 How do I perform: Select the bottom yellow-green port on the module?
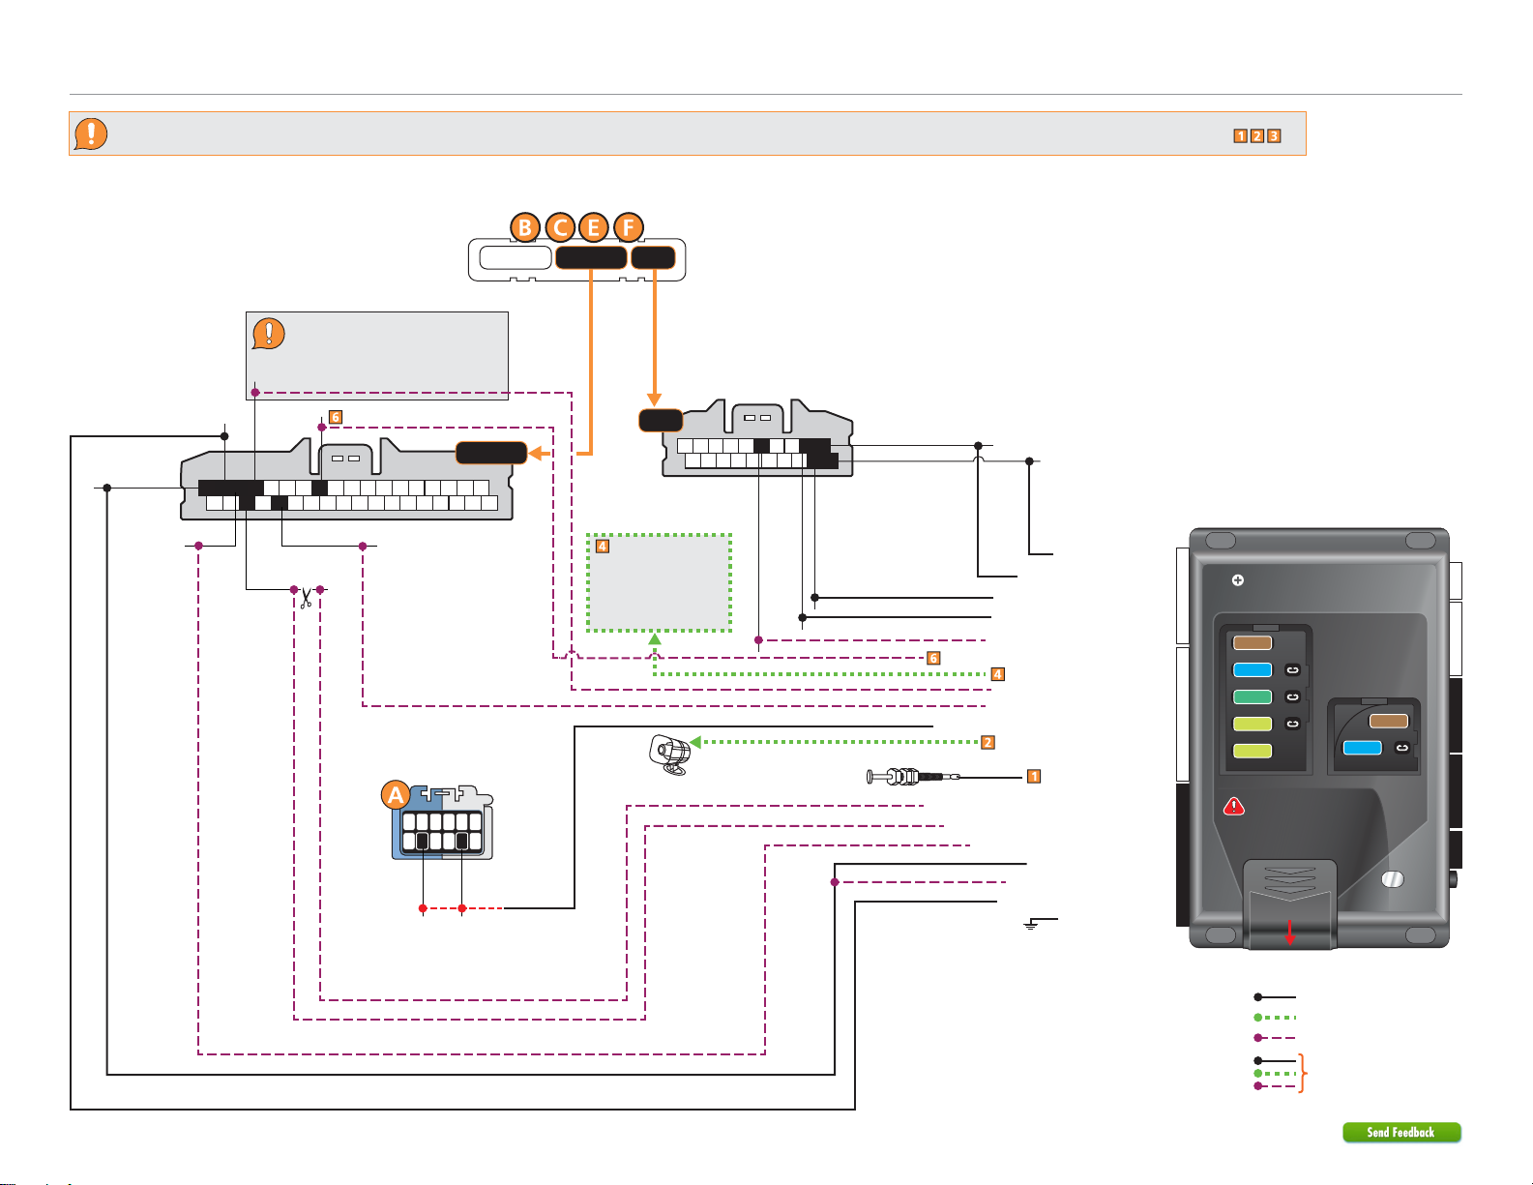point(1253,751)
